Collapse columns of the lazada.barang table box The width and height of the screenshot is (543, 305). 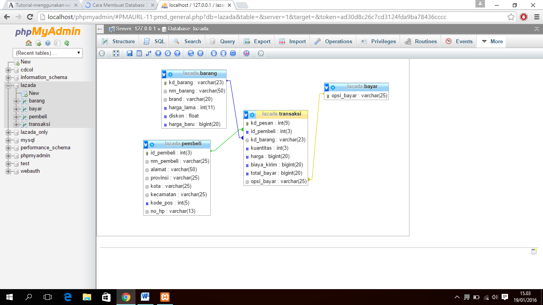coord(164,74)
